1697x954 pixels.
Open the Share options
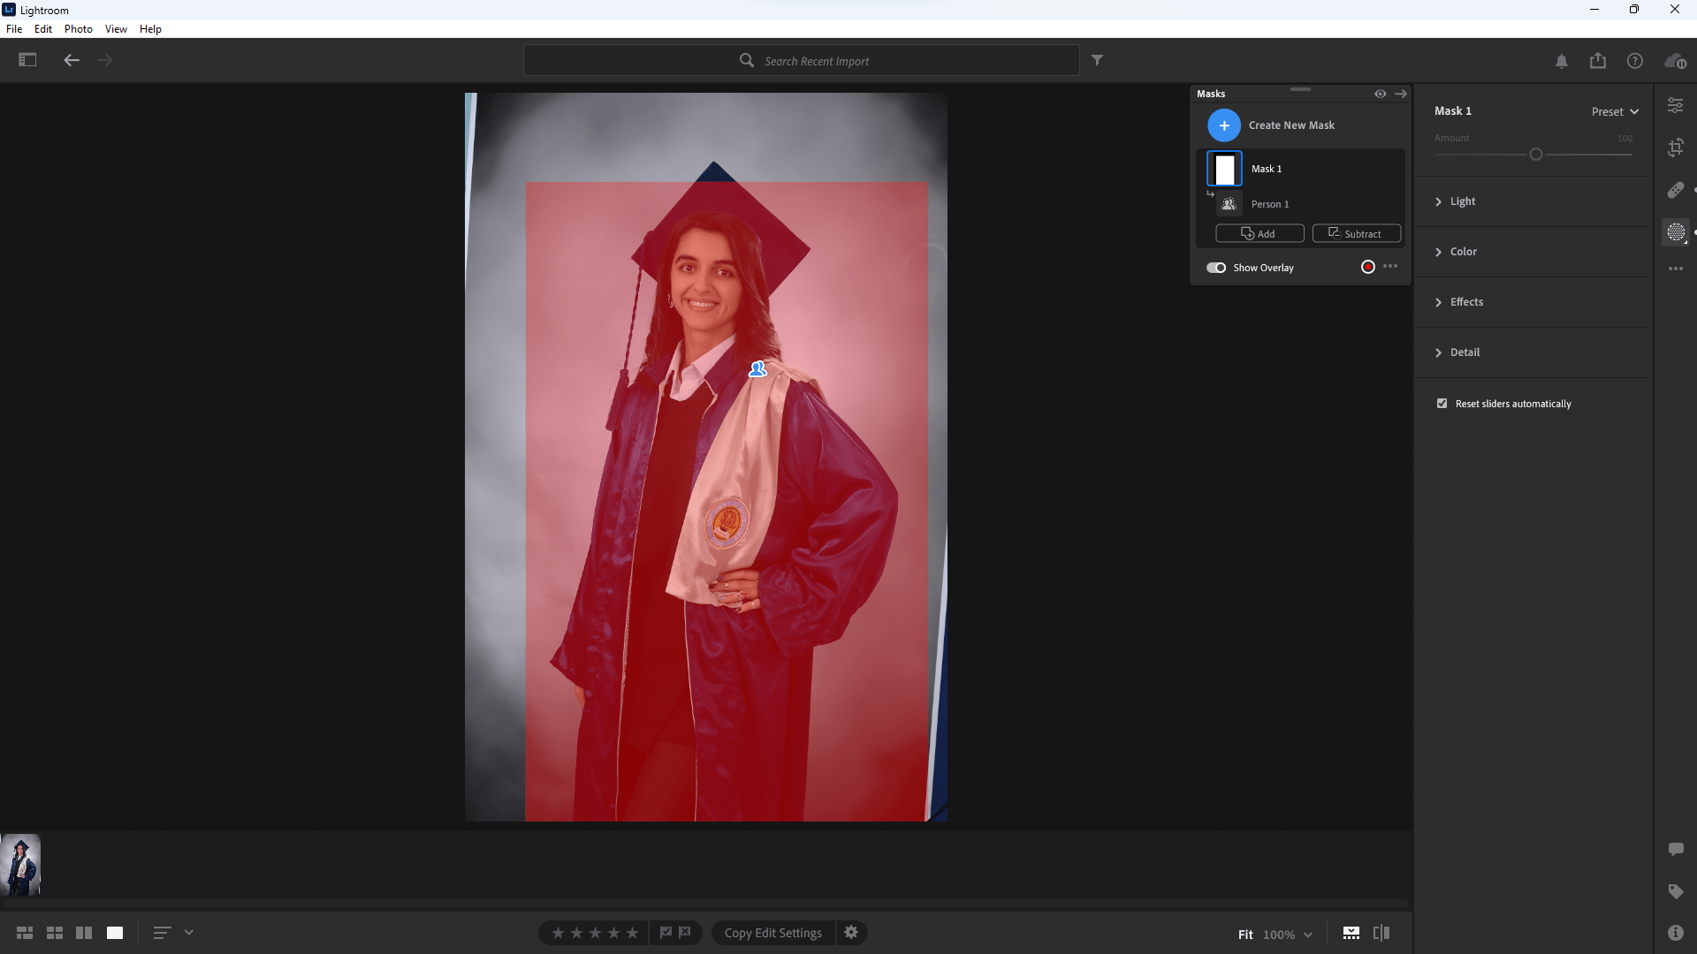(1598, 60)
